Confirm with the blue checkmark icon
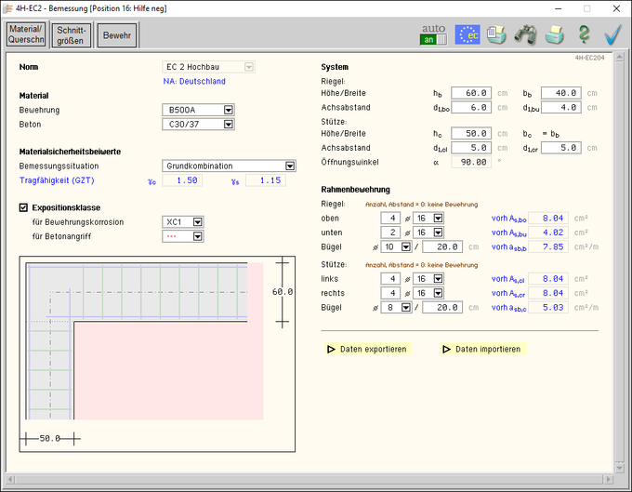This screenshot has width=632, height=492. click(612, 34)
